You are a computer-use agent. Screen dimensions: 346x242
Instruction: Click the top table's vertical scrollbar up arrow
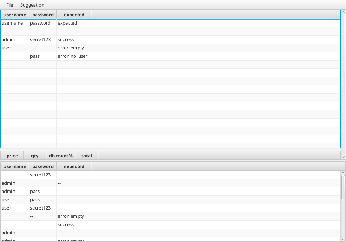(343, 11)
